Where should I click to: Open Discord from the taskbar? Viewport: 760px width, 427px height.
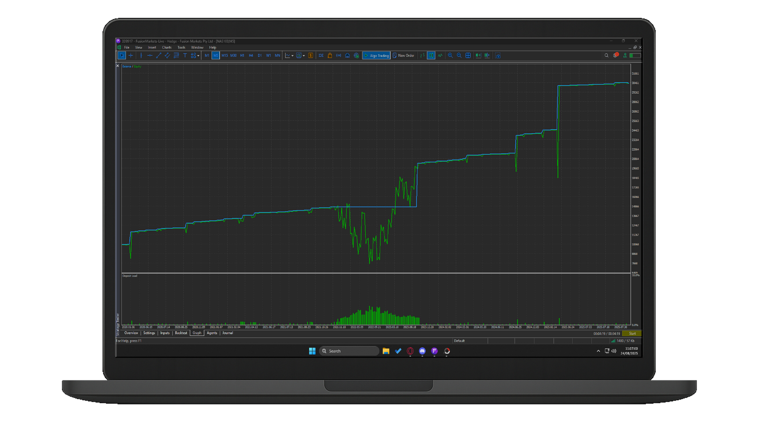click(x=422, y=351)
